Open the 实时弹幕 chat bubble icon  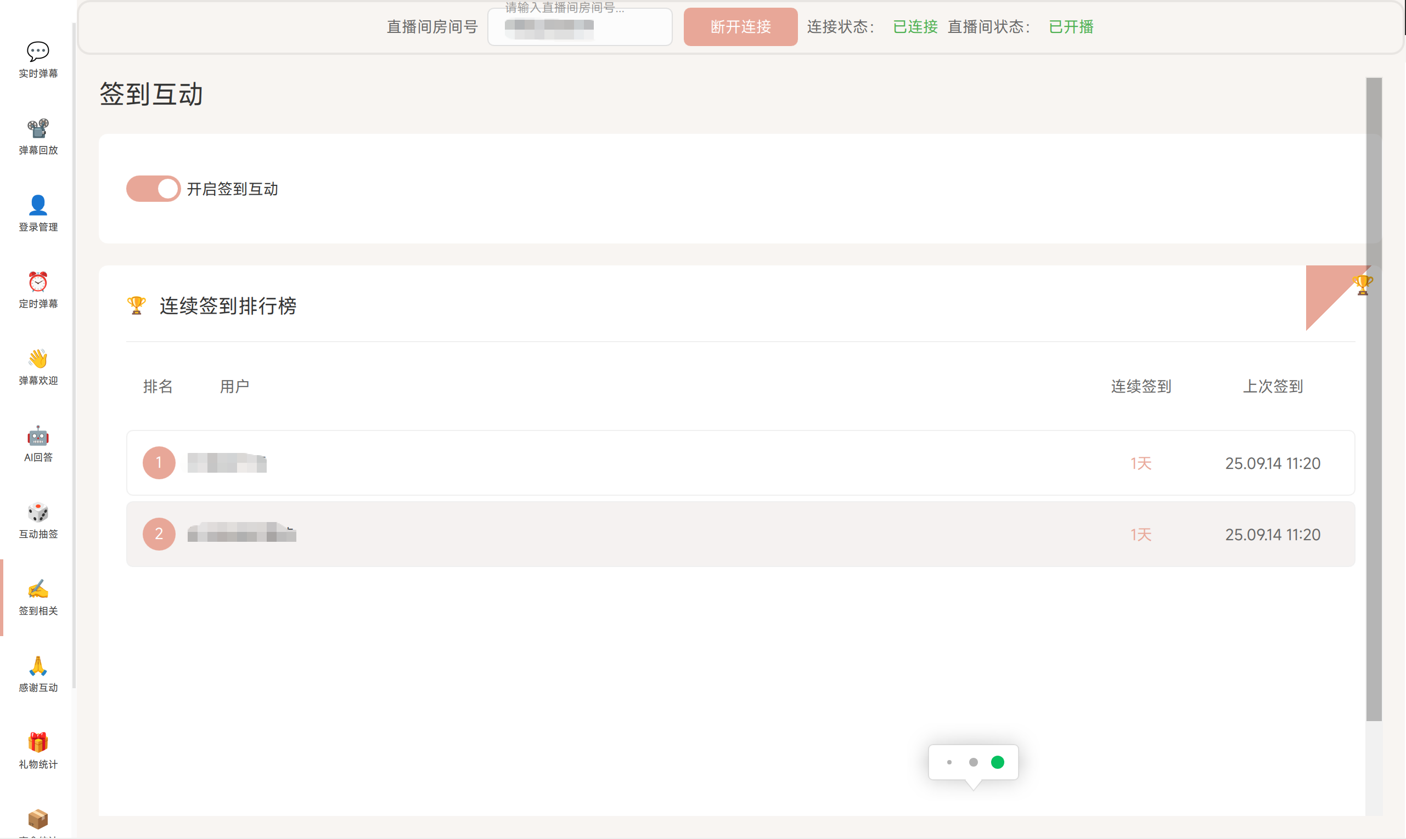(38, 52)
